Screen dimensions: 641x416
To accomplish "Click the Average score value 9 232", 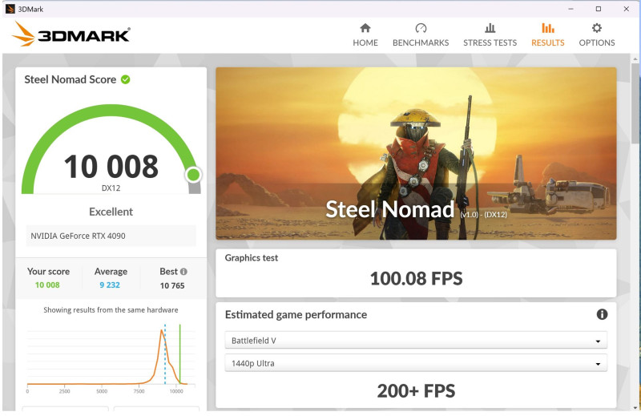I will [x=110, y=285].
